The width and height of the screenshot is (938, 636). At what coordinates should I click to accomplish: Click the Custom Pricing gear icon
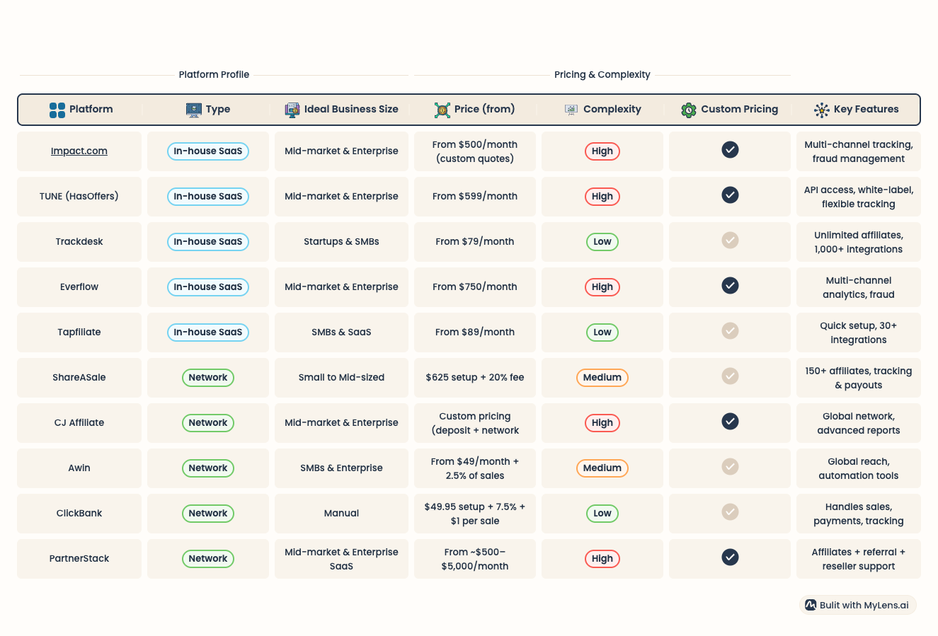pyautogui.click(x=689, y=110)
